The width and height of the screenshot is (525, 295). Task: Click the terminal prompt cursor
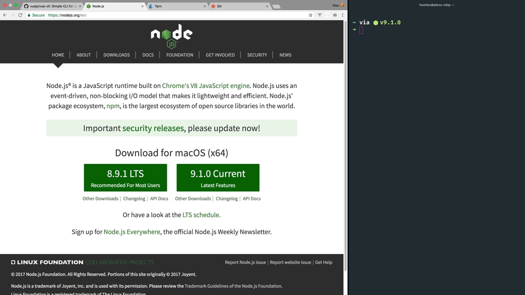click(361, 30)
